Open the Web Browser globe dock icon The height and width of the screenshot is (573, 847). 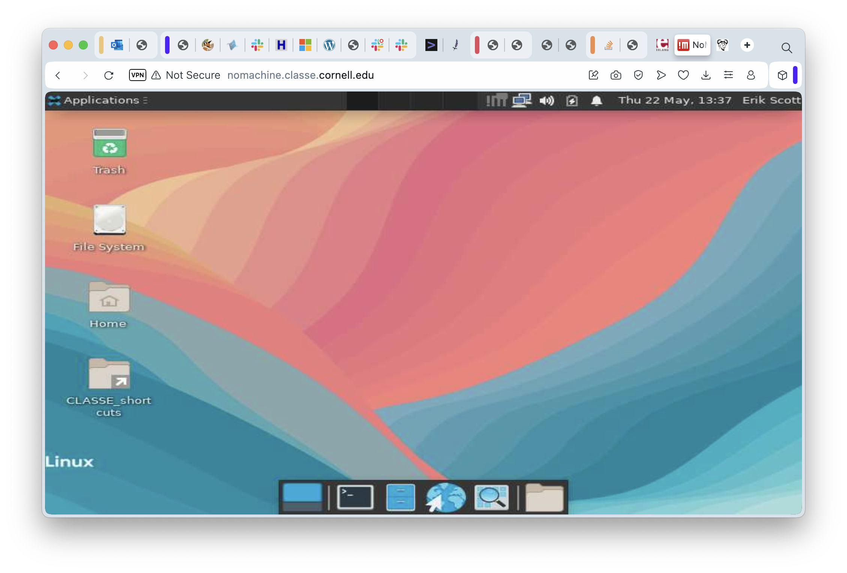pos(446,497)
